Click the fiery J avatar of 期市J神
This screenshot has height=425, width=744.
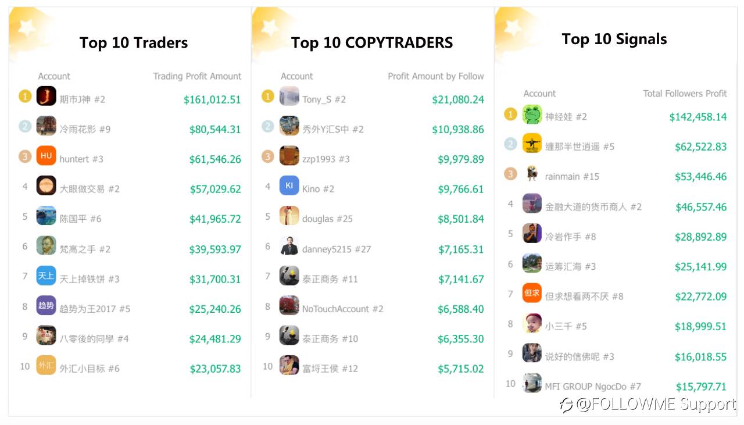tap(46, 96)
